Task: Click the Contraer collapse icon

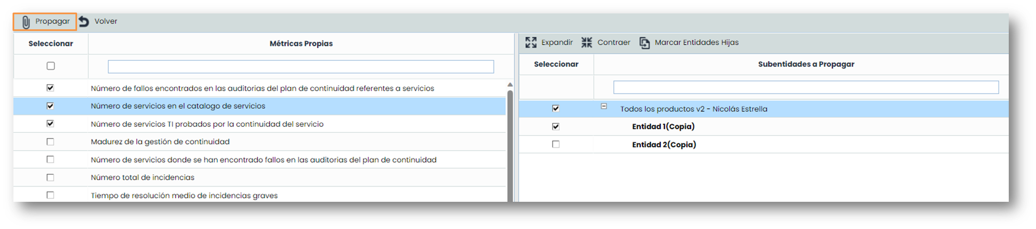Action: 587,42
